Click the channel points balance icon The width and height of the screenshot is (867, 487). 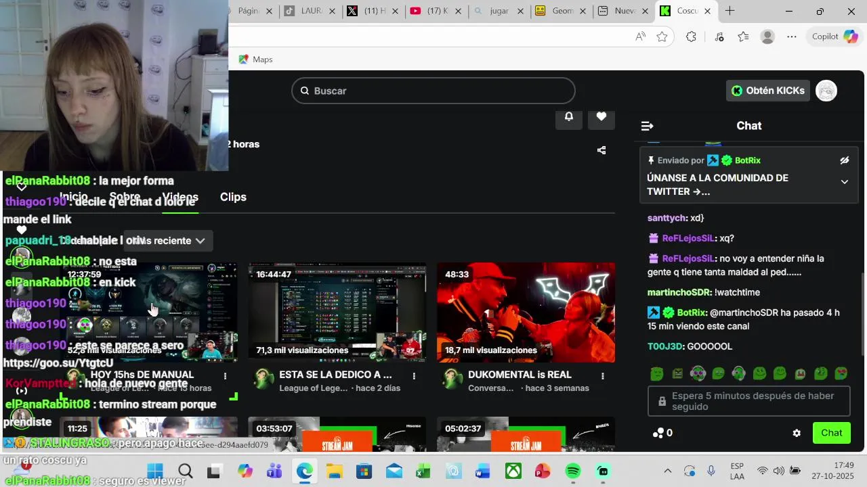pos(658,433)
